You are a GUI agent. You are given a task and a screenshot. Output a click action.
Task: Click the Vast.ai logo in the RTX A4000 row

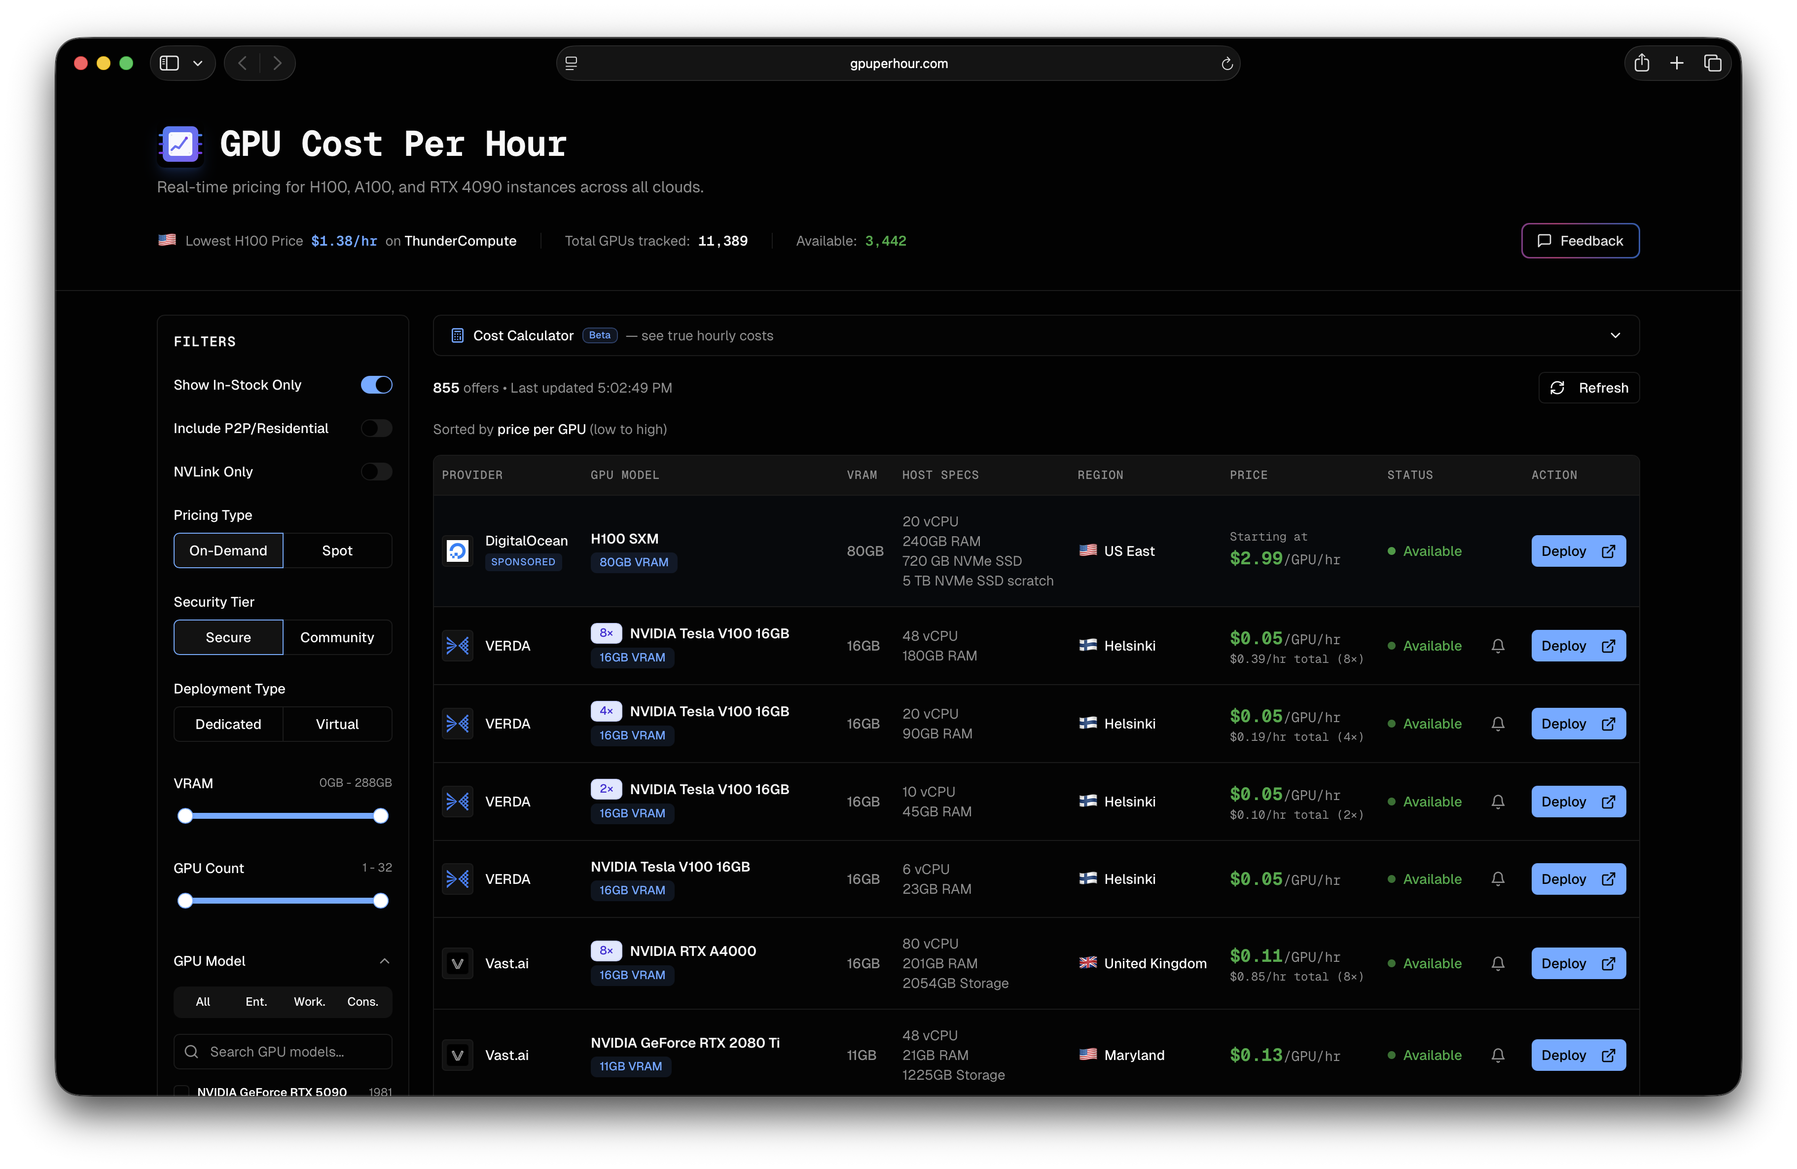coord(458,964)
